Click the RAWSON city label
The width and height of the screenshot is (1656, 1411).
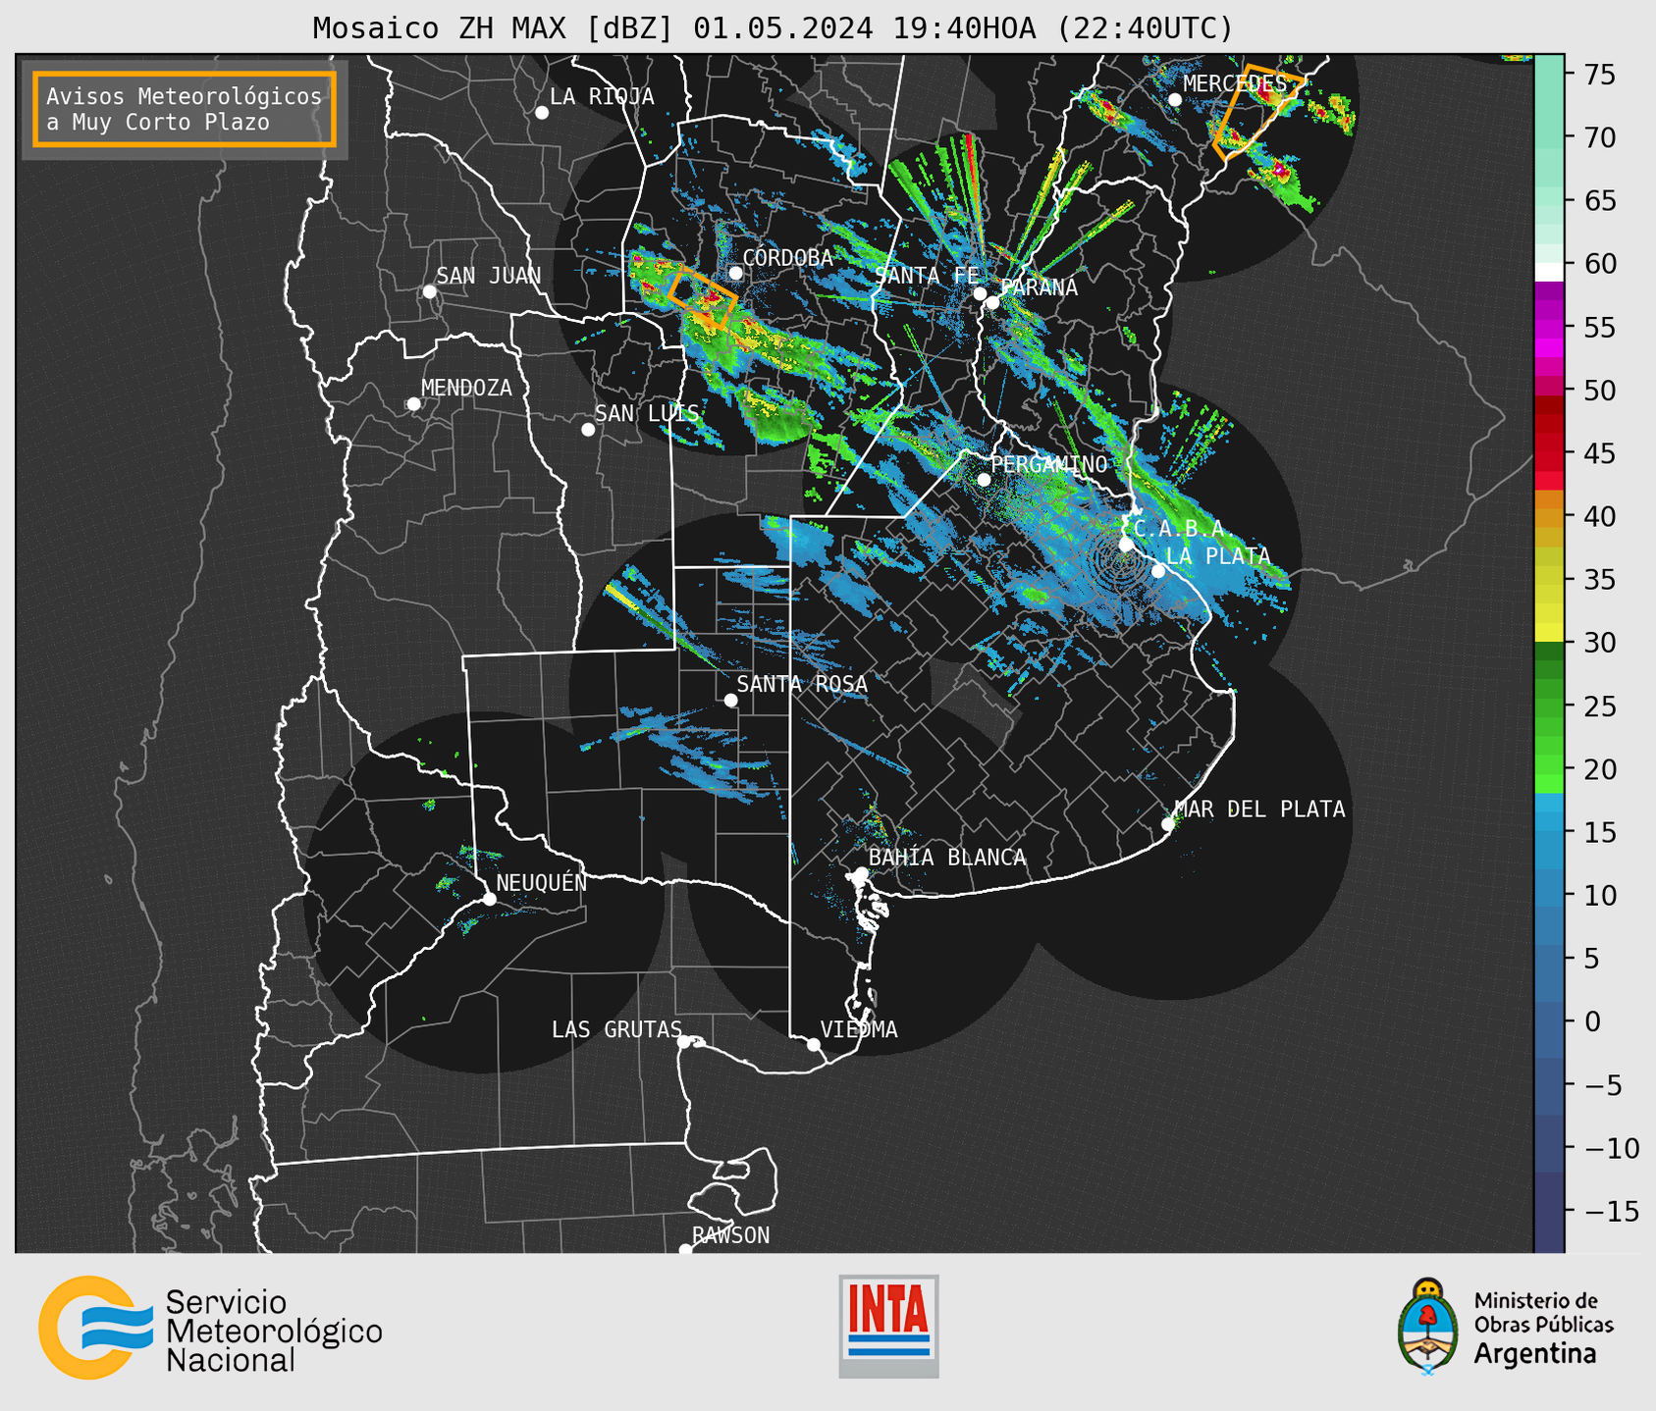731,1235
